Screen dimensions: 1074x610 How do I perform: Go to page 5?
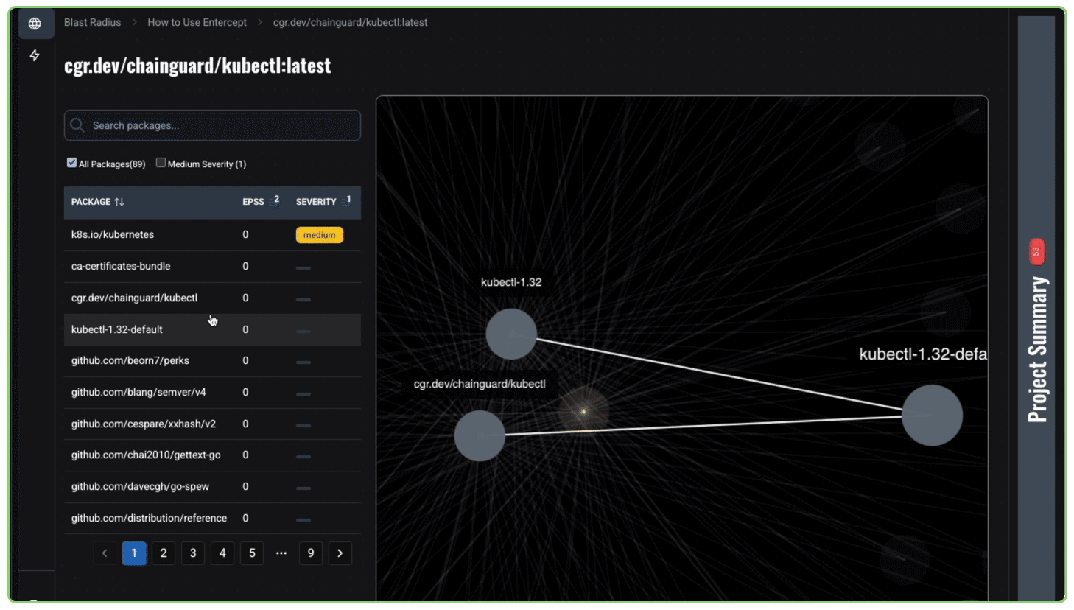click(x=252, y=553)
